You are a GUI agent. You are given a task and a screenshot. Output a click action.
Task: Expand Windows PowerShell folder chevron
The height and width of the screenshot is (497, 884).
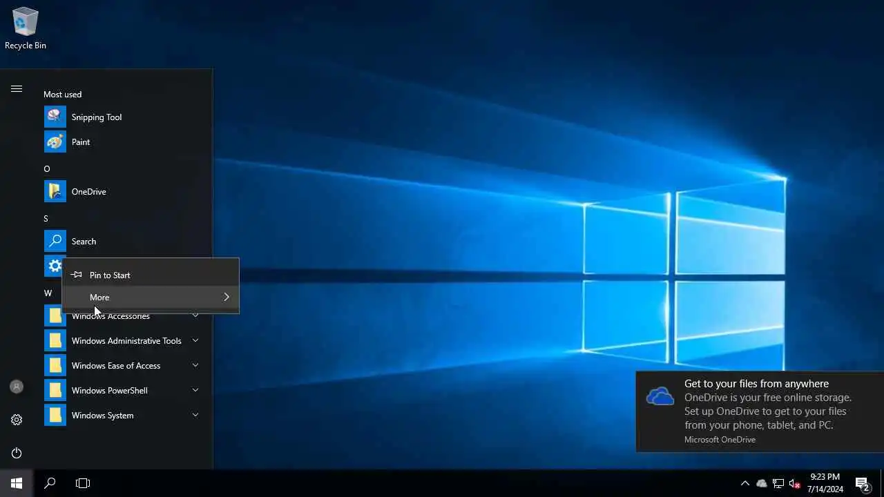[195, 390]
